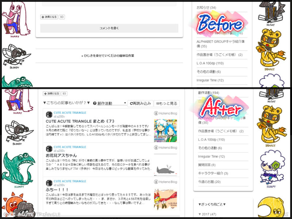Click blog avatar icon on まとめ《7》 card

49,114
